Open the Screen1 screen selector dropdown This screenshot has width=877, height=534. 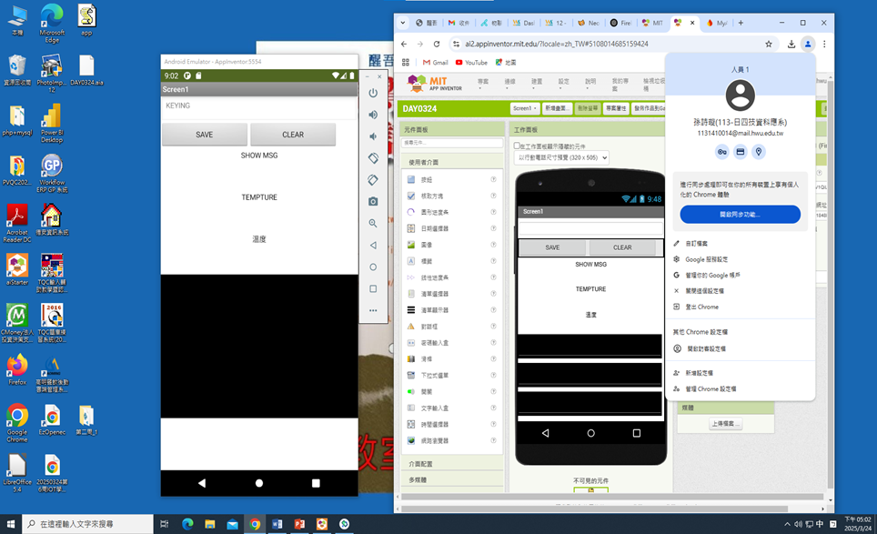525,108
